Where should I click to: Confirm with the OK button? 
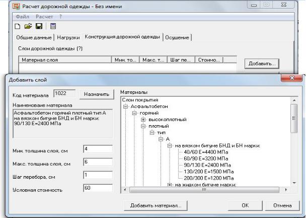pyautogui.click(x=245, y=205)
